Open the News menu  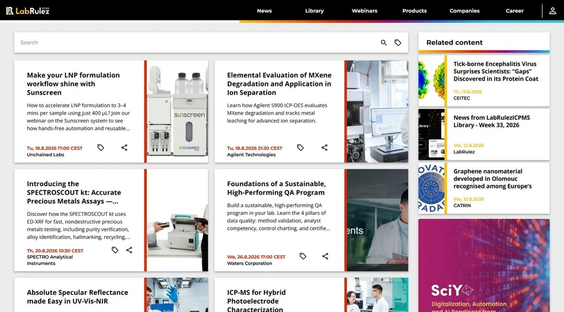coord(264,11)
